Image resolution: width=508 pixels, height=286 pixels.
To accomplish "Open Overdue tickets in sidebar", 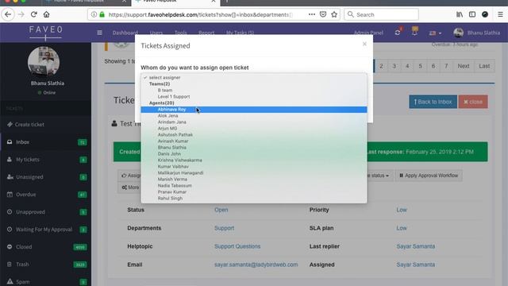I will 45,195.
